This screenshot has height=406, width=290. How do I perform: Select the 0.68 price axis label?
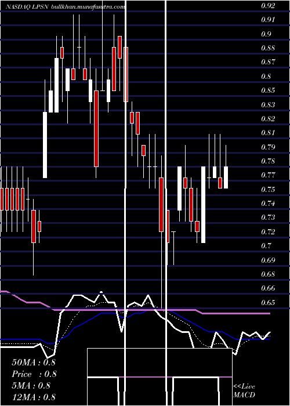(x=268, y=274)
